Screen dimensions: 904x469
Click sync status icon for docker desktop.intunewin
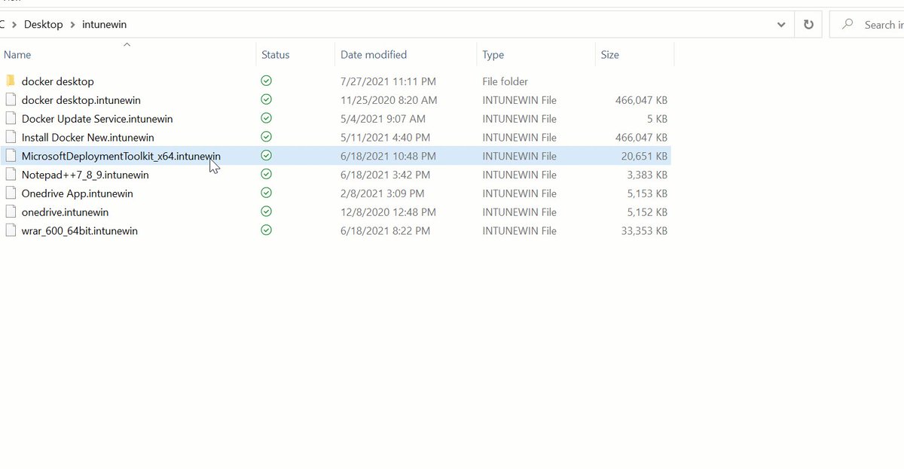[x=266, y=99]
